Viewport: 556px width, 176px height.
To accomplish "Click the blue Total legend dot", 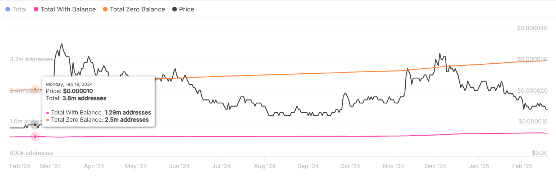I will tap(8, 9).
